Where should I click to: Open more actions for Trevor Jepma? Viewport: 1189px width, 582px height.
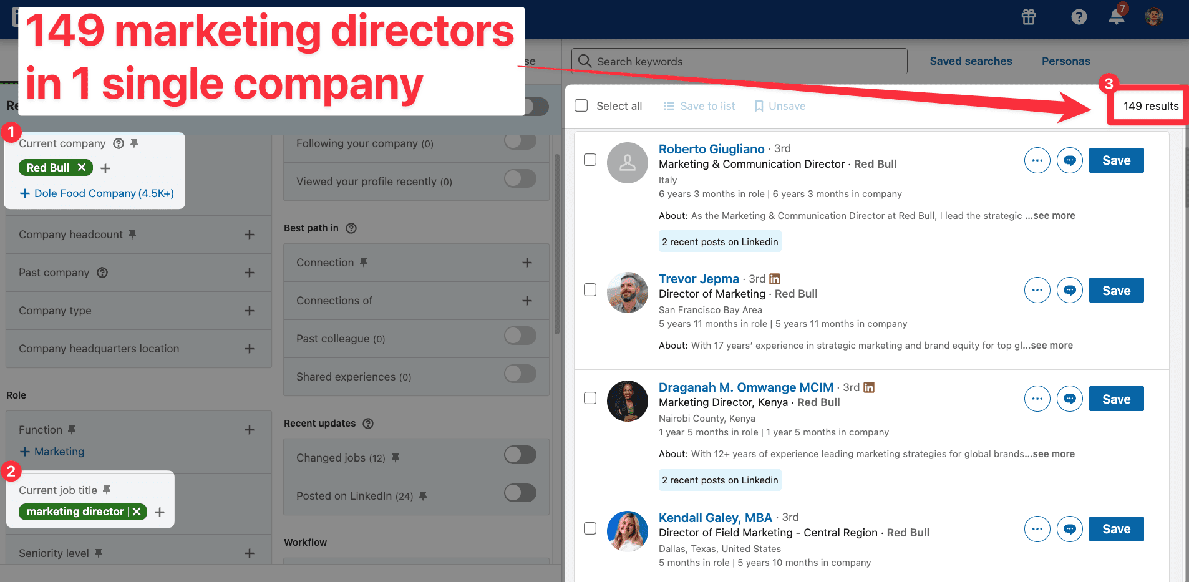coord(1037,290)
